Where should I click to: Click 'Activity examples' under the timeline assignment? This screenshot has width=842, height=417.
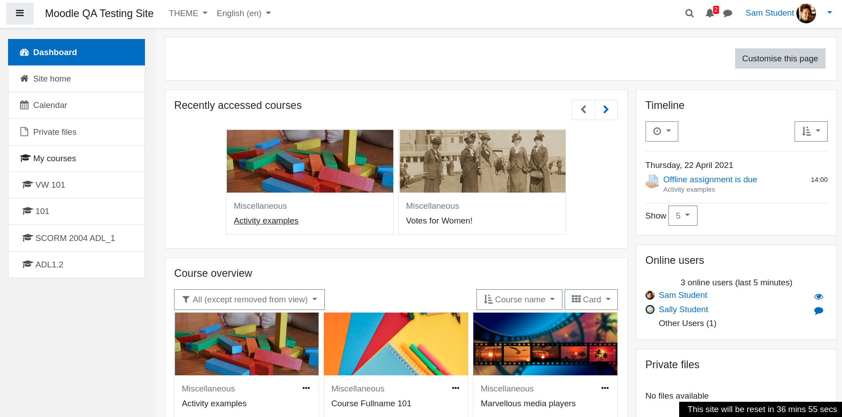tap(689, 189)
